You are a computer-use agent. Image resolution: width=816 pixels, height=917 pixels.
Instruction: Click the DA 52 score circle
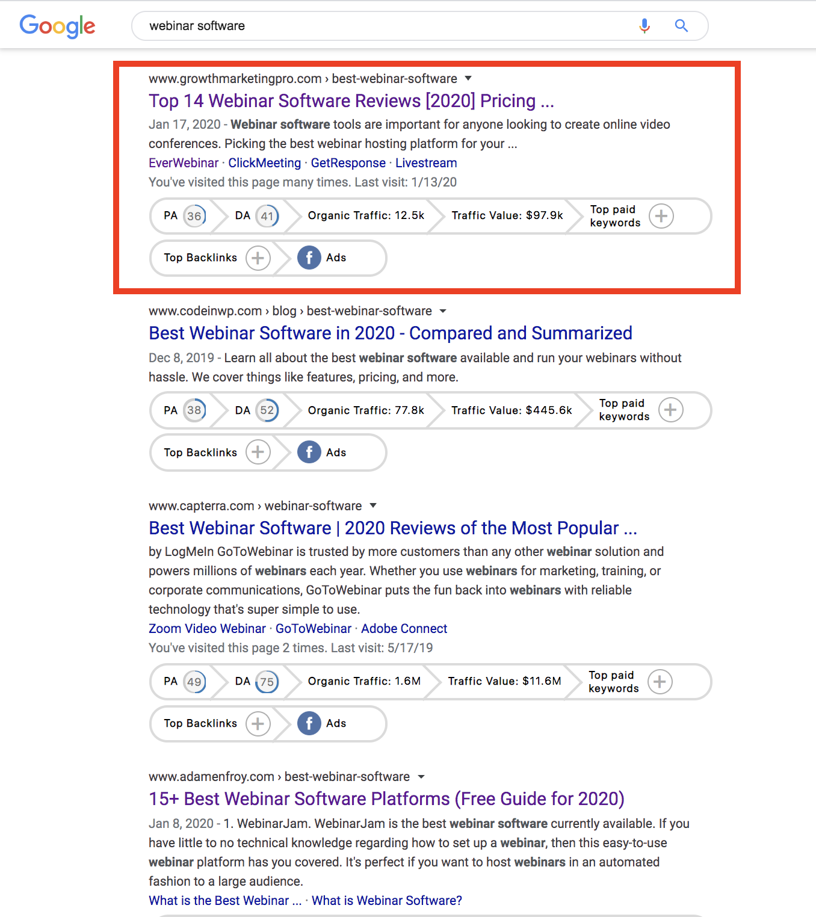(267, 410)
